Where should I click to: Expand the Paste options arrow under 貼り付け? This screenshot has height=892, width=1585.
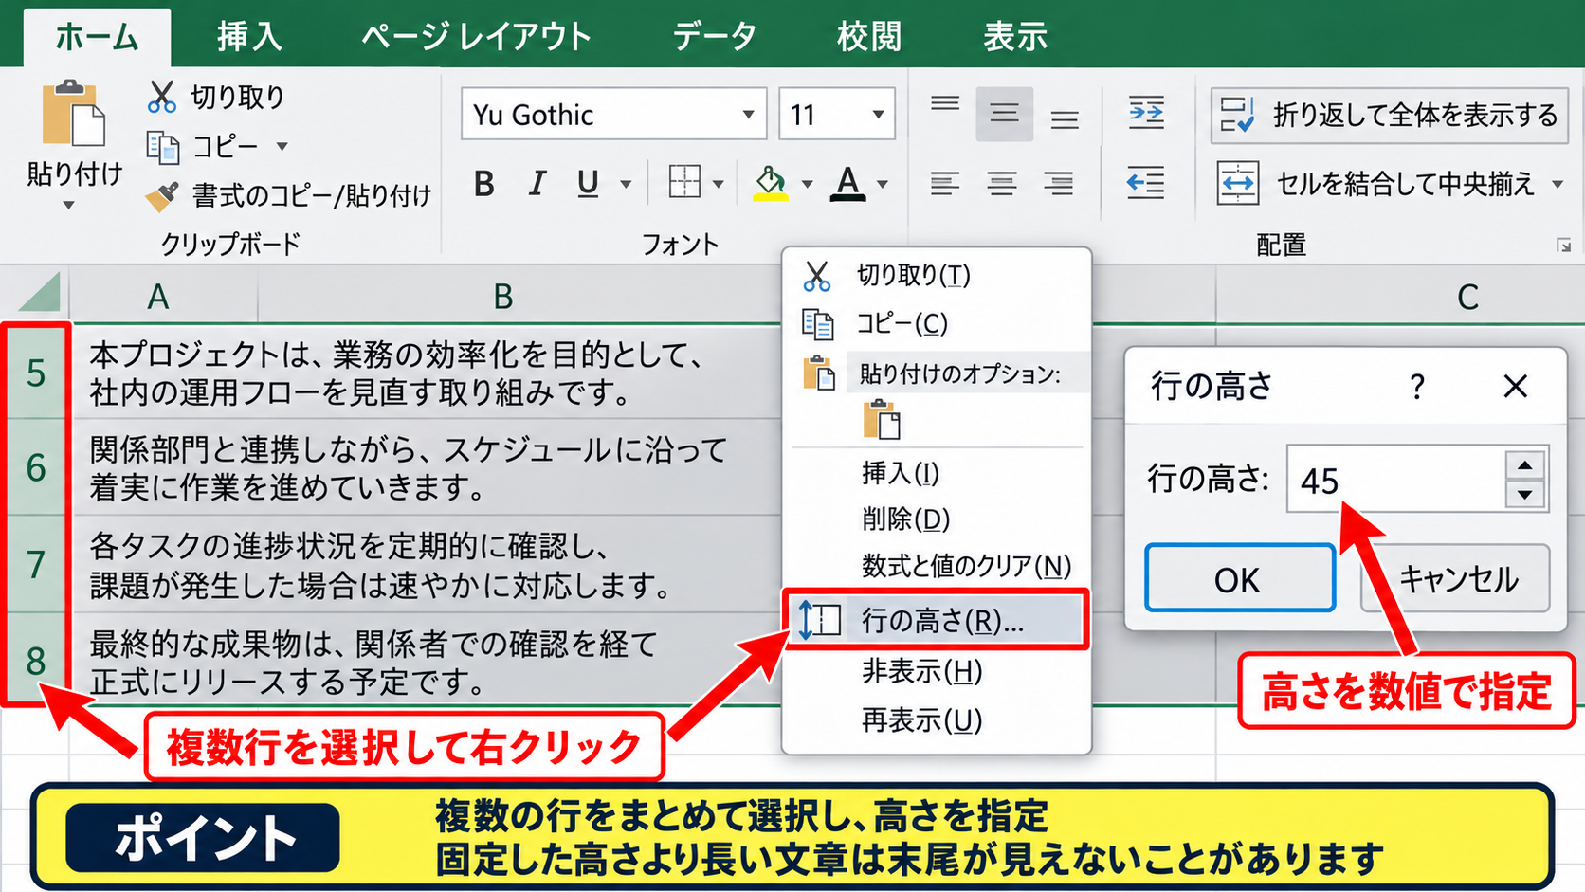click(x=68, y=205)
